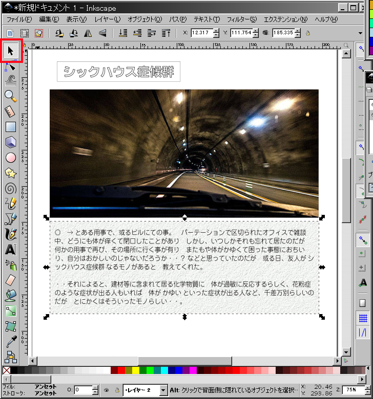Image resolution: width=373 pixels, height=399 pixels.
Task: Open the パス menu
Action: (178, 19)
